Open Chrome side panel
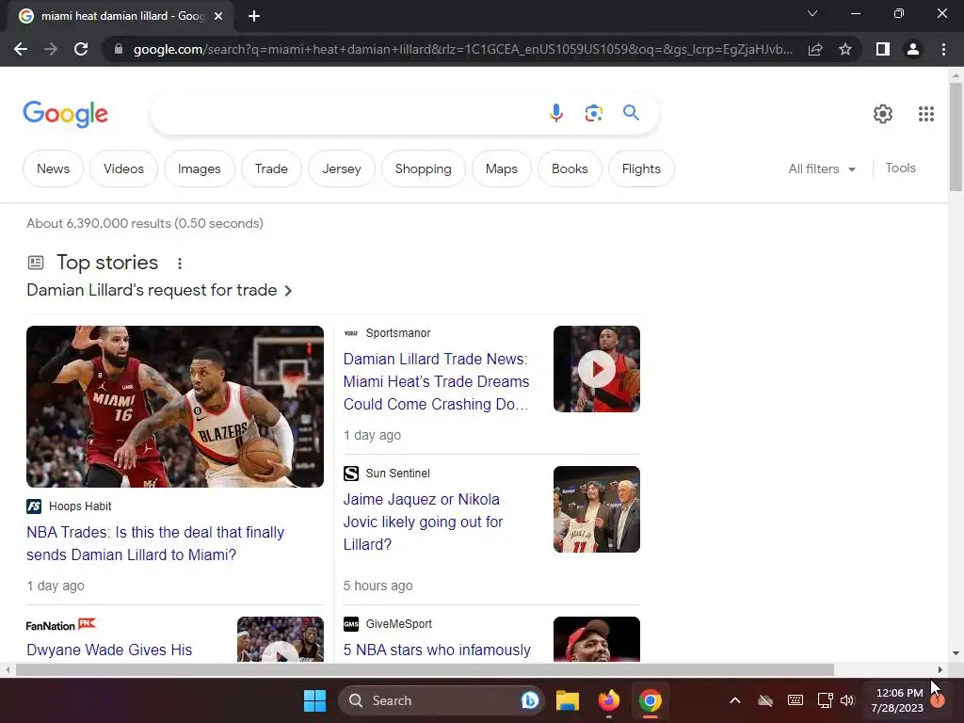This screenshot has width=964, height=723. pyautogui.click(x=883, y=49)
